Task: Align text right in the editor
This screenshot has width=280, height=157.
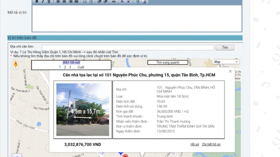Action: point(70,1)
